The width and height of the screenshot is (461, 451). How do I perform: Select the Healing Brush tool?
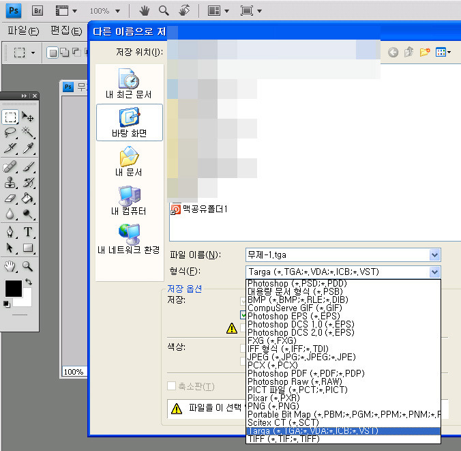(10, 167)
